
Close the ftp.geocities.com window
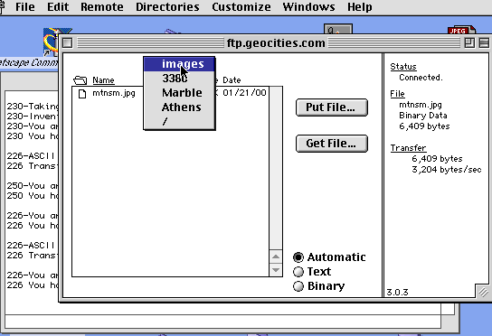click(x=67, y=43)
